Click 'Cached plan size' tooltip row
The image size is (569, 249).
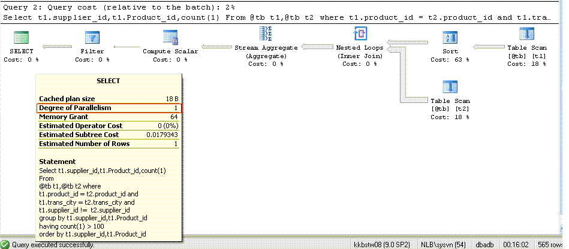tap(109, 99)
